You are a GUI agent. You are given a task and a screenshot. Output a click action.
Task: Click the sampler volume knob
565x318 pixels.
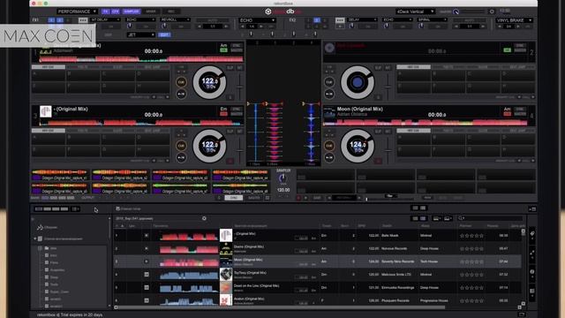click(x=282, y=178)
